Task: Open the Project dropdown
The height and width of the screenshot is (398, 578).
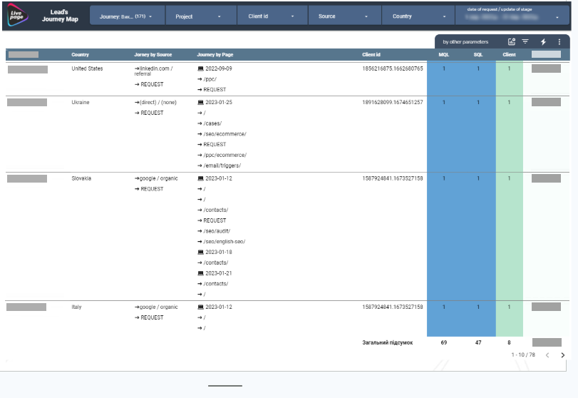Action: click(x=201, y=16)
